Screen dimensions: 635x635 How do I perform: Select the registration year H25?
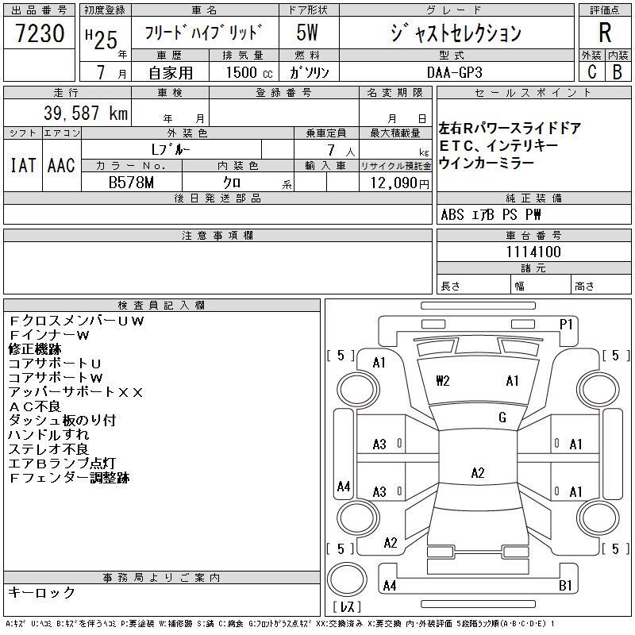[x=102, y=39]
